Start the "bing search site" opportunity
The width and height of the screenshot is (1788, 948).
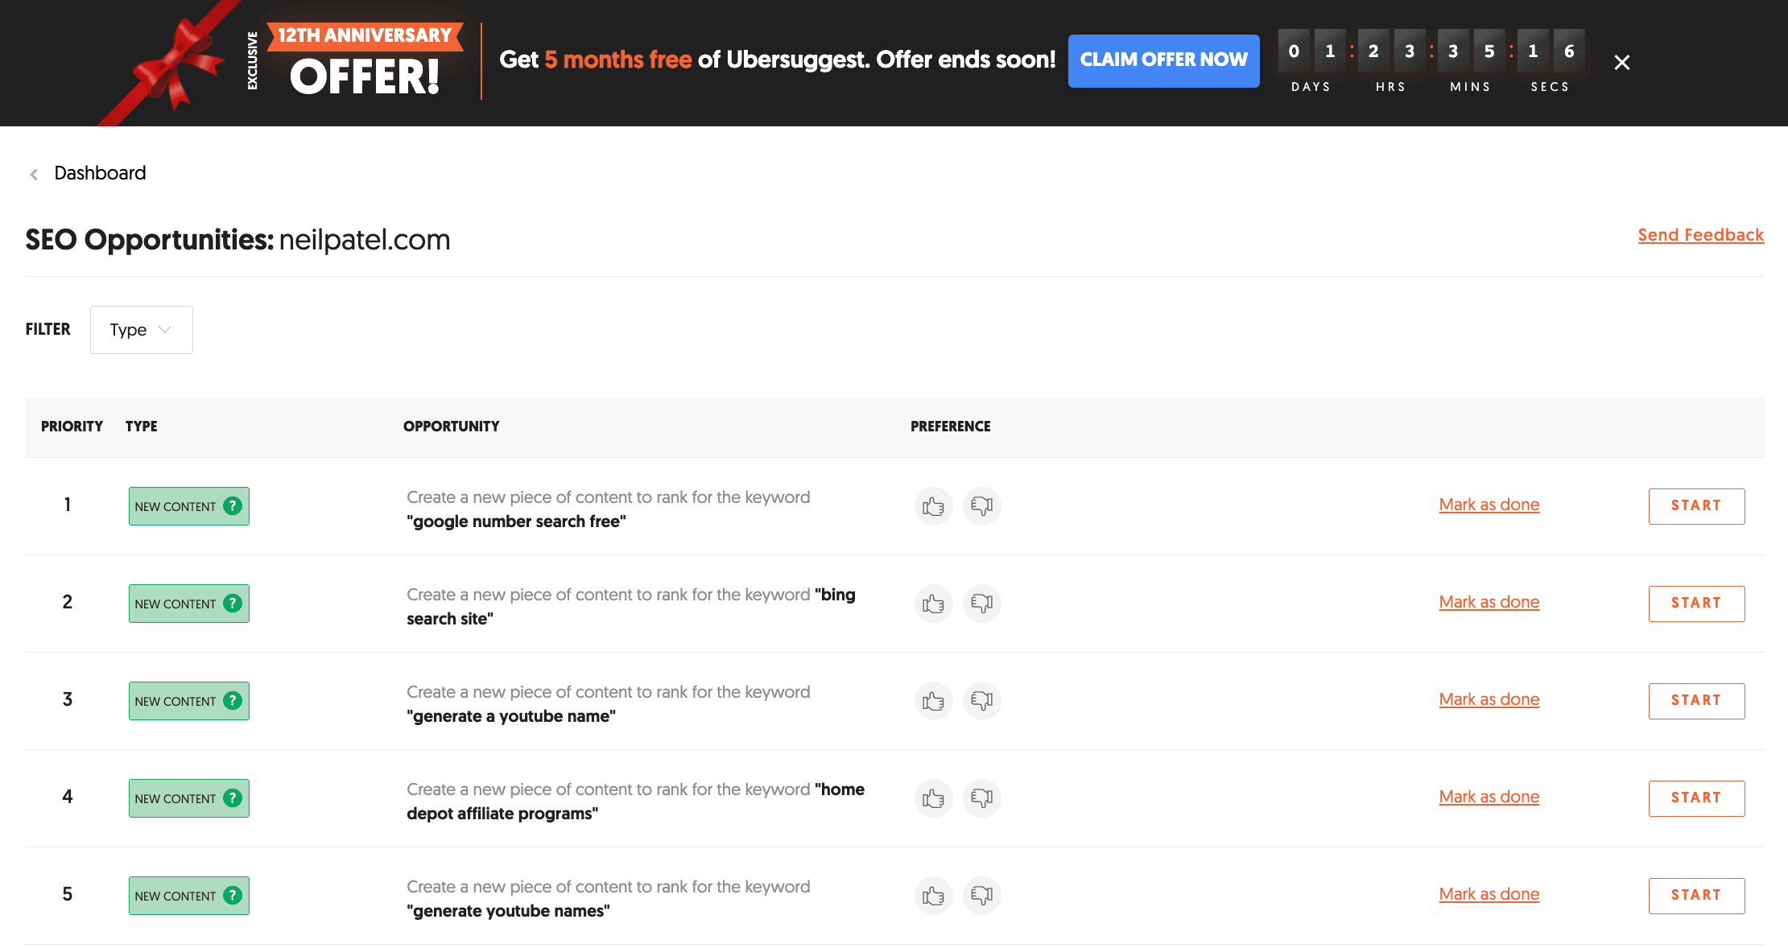point(1696,604)
